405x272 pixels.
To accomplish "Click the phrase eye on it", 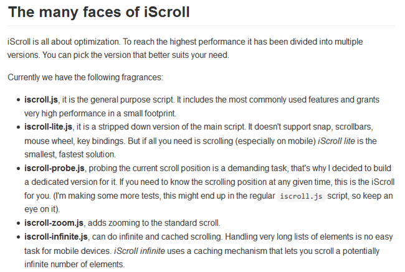I will [42, 209].
